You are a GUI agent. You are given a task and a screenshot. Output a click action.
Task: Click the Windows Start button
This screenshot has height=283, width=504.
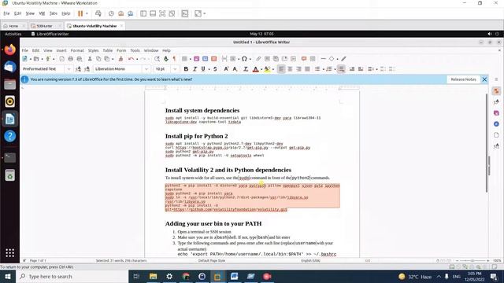(x=7, y=276)
